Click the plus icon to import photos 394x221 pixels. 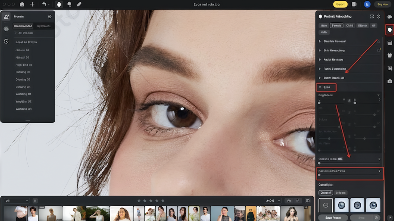tap(31, 4)
